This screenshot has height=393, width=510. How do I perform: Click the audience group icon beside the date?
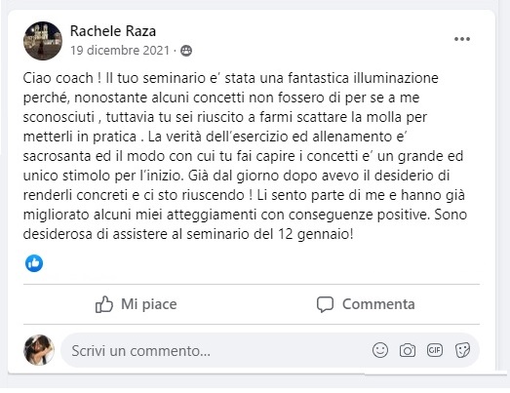(186, 51)
